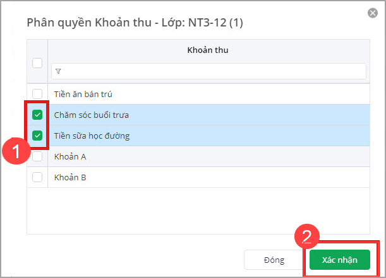
Task: Uncheck the Tiền sữa học đường checkbox
Action: point(37,136)
